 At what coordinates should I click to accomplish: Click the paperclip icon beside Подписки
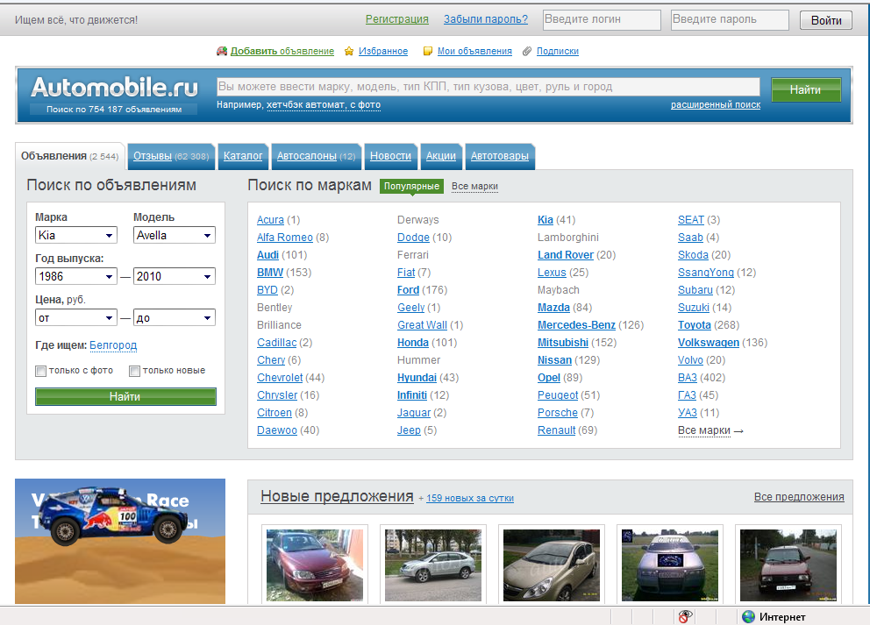point(527,51)
